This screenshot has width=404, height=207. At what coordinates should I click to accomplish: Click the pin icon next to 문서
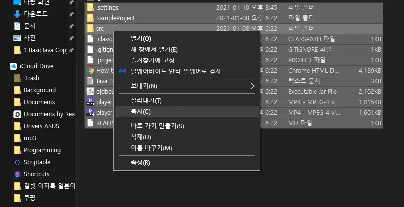pyautogui.click(x=71, y=26)
